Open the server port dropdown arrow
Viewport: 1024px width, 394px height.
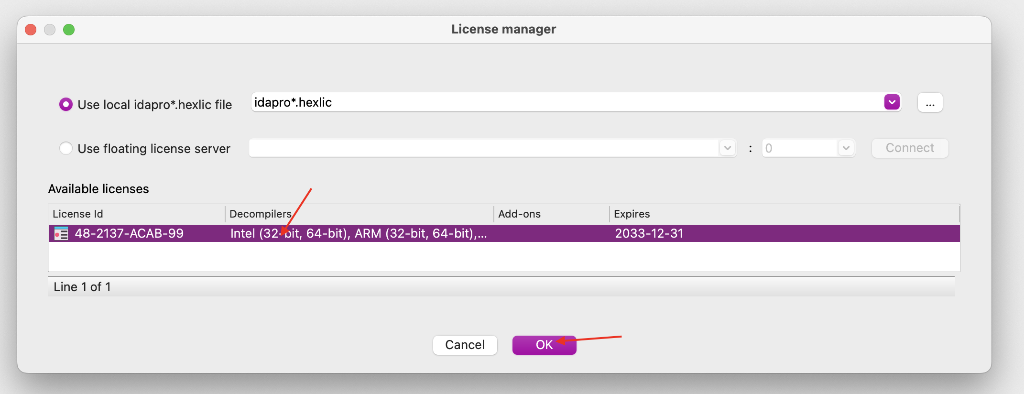point(846,148)
